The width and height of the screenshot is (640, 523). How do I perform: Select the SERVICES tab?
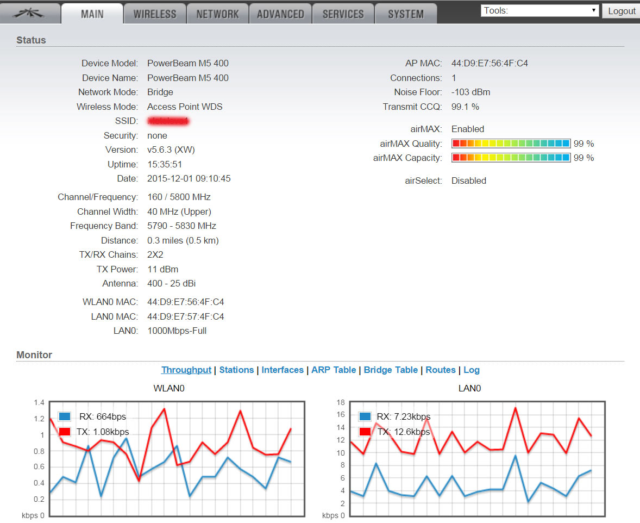343,14
